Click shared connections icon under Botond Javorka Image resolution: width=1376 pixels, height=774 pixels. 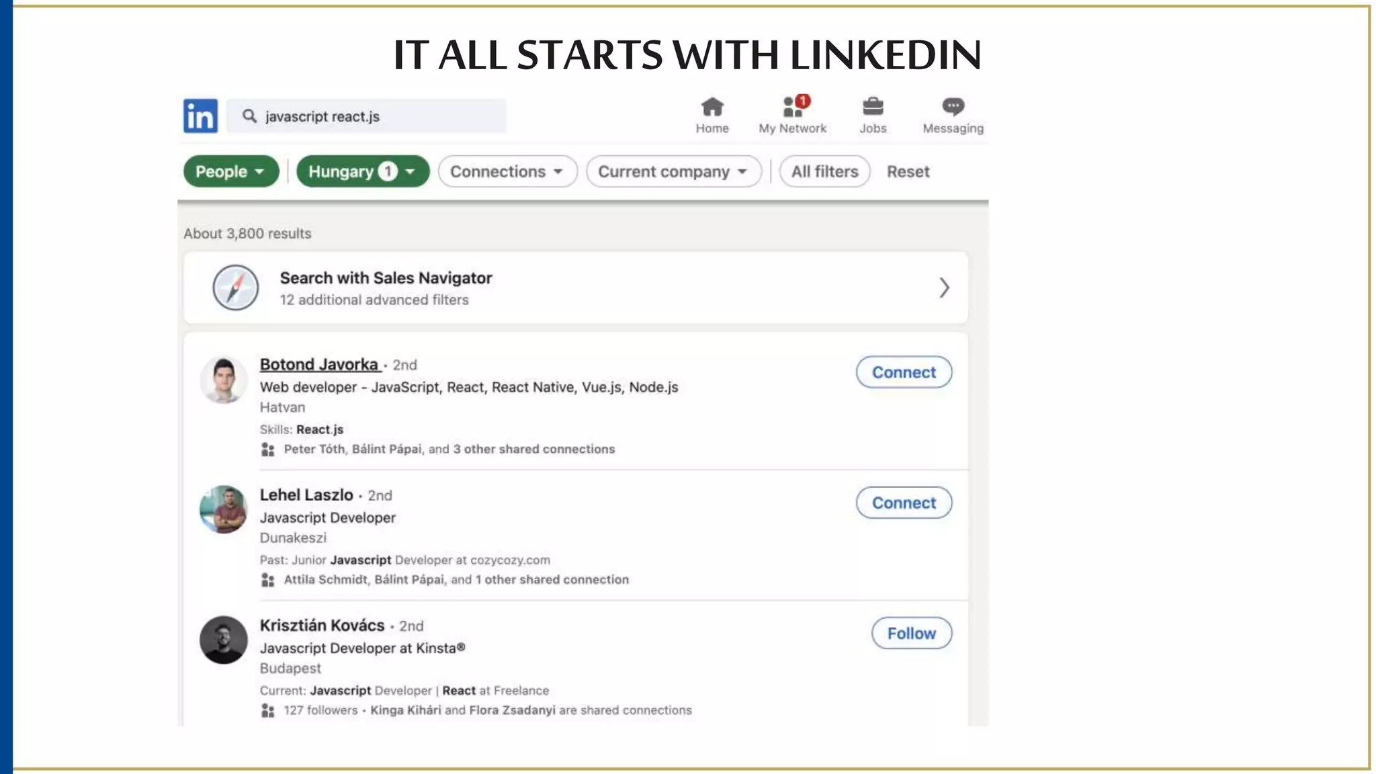(x=268, y=449)
